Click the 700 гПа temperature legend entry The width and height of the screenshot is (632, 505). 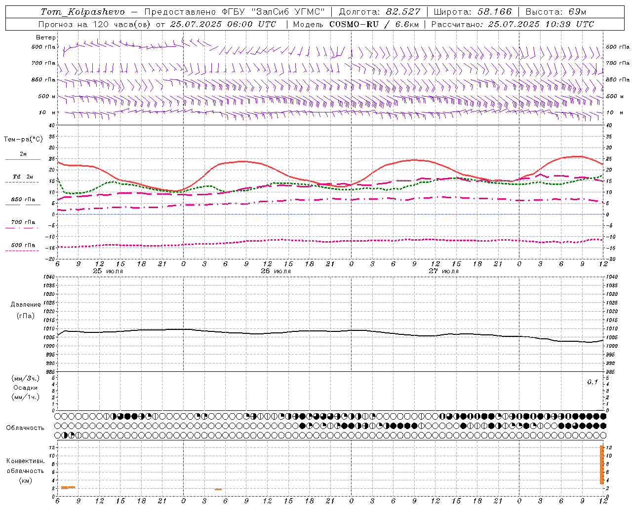coord(23,222)
